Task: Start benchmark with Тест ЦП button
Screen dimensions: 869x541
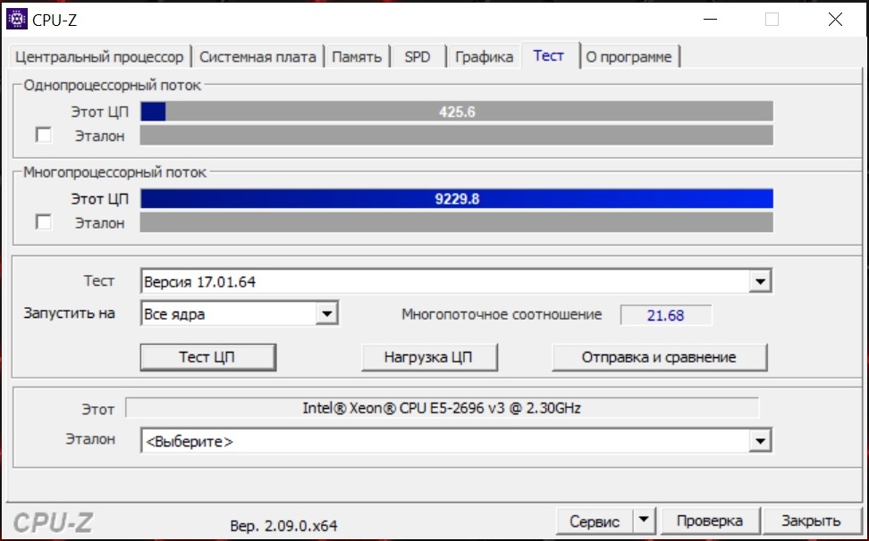Action: click(x=207, y=357)
